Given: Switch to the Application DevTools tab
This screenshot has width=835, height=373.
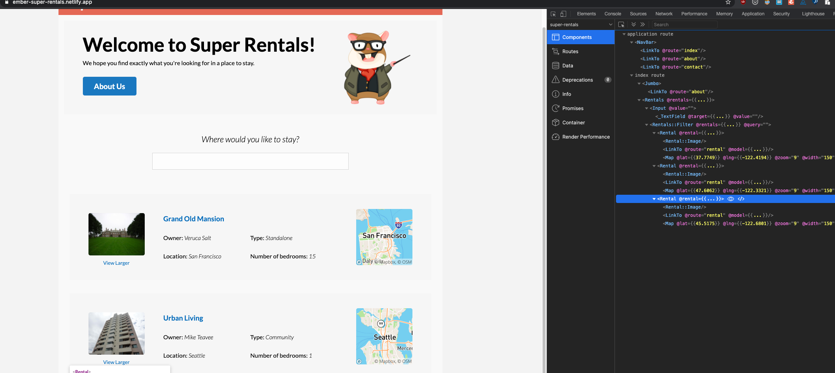Looking at the screenshot, I should pyautogui.click(x=753, y=14).
